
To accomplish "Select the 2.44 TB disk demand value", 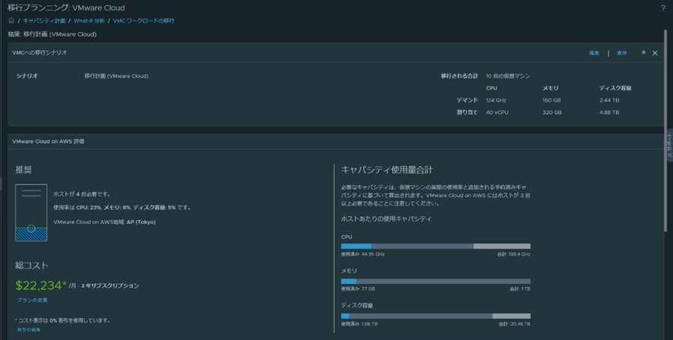I will pyautogui.click(x=610, y=100).
